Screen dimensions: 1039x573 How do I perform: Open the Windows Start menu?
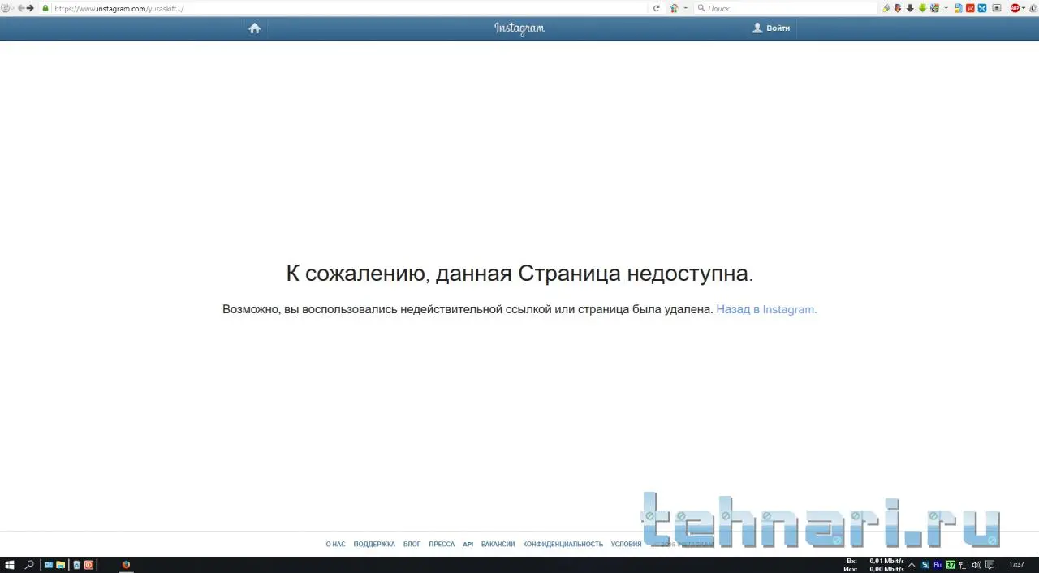[x=10, y=565]
